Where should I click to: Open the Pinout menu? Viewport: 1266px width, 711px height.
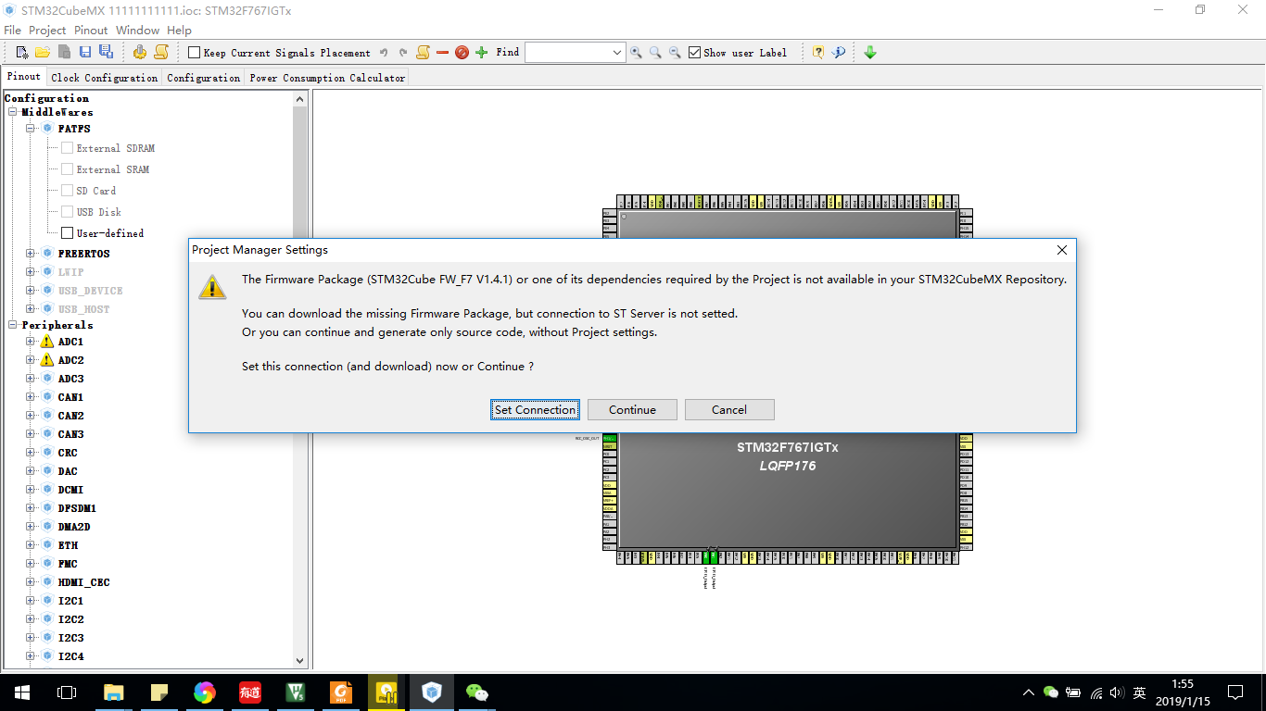pyautogui.click(x=91, y=31)
